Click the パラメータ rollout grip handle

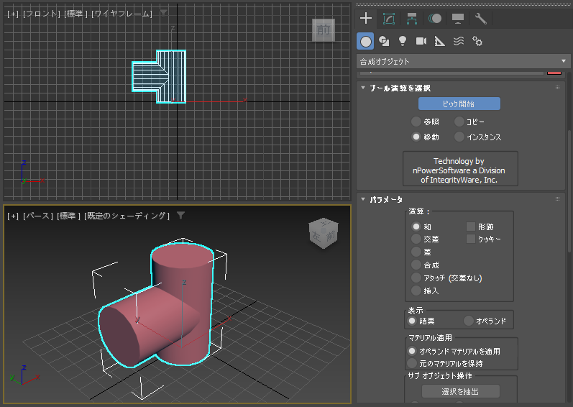[557, 199]
